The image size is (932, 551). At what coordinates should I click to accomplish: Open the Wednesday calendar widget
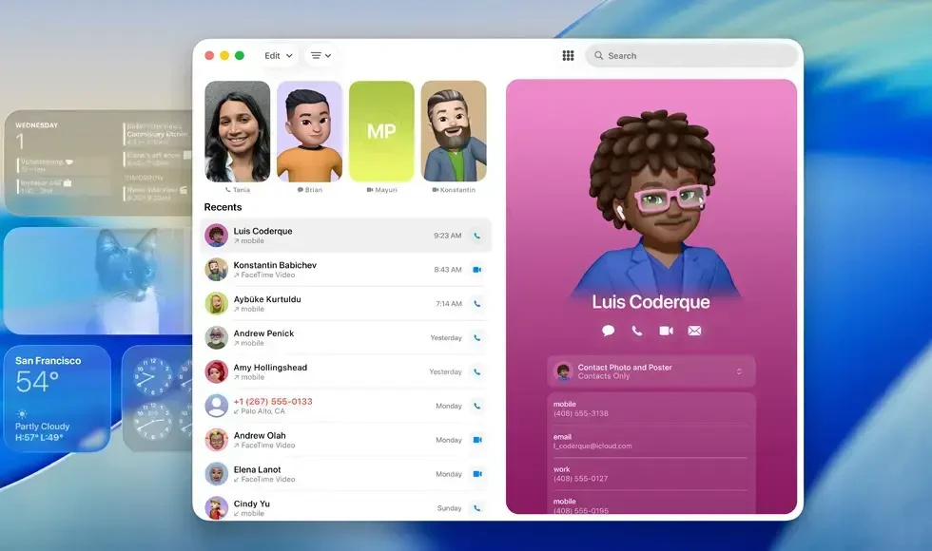(98, 162)
